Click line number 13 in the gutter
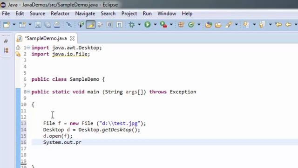Viewport: 298px width, 168px height. 24,123
